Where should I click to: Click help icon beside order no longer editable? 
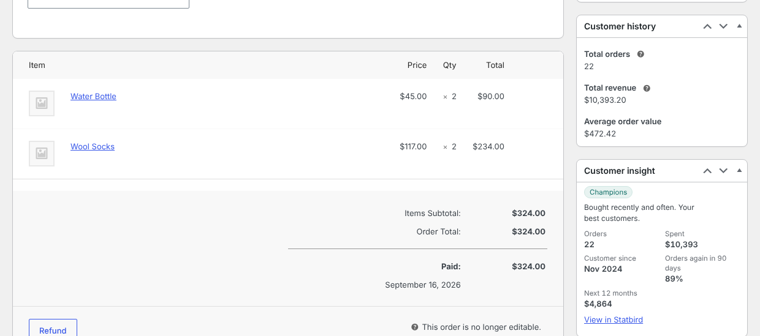415,327
